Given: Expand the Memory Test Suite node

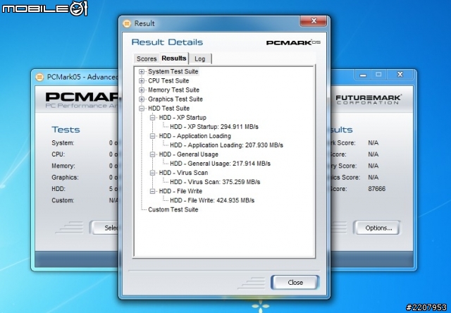Looking at the screenshot, I should [142, 90].
